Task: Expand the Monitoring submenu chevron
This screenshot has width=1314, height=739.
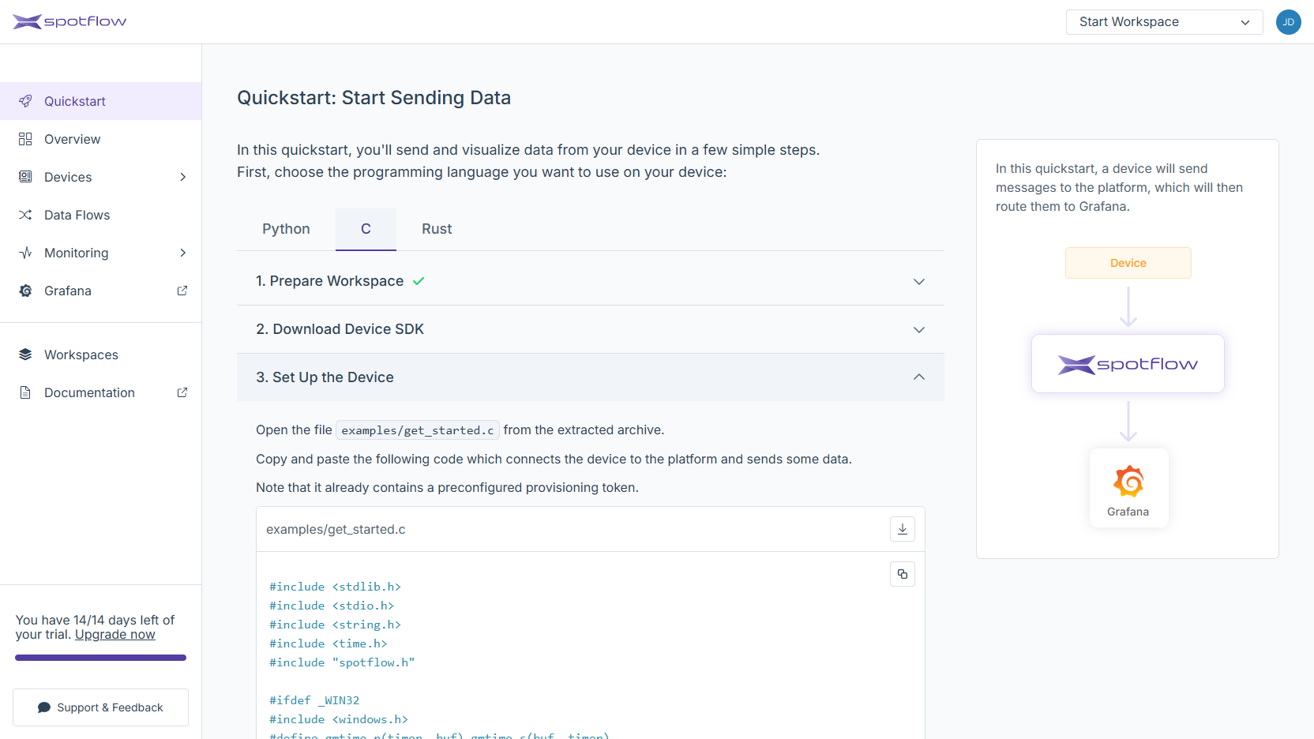Action: [182, 253]
